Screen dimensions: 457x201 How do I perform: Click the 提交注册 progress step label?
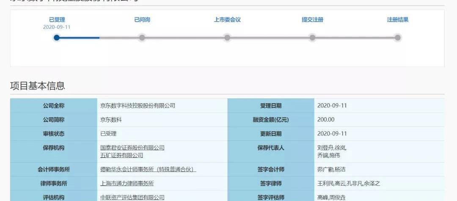(x=312, y=20)
